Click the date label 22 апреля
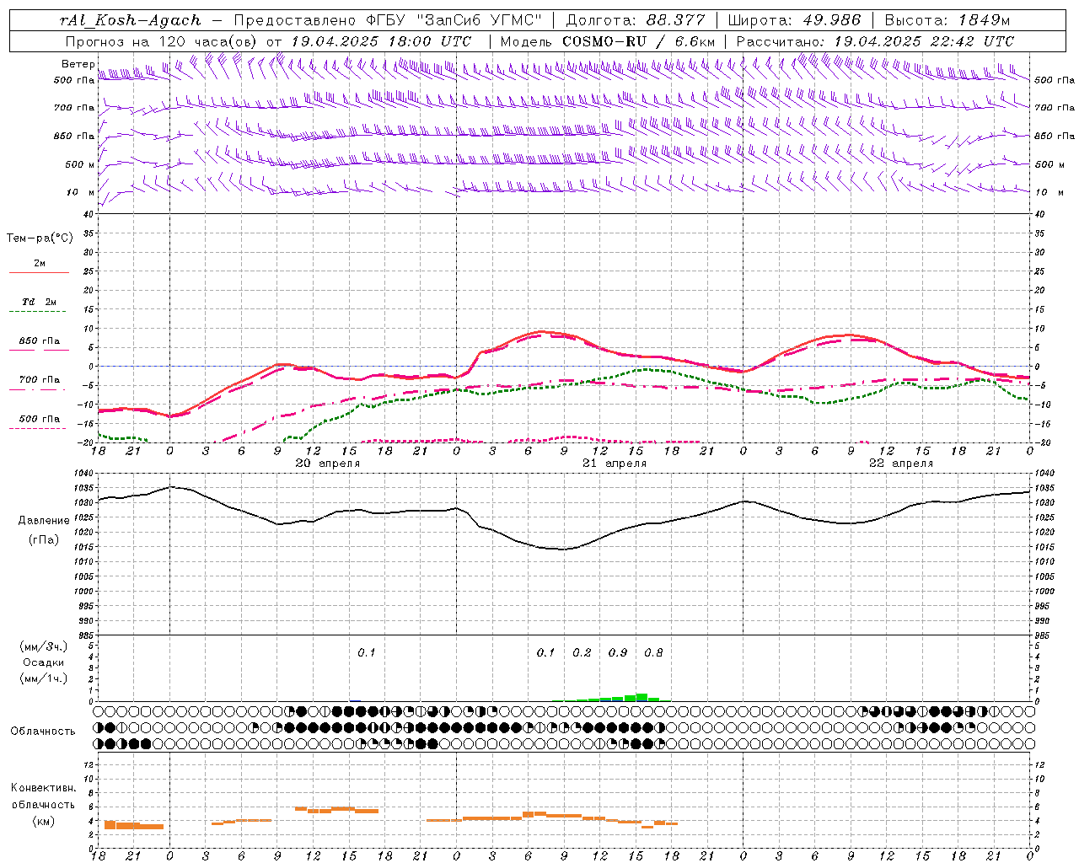Viewport: 1079px width, 863px height. click(x=900, y=464)
